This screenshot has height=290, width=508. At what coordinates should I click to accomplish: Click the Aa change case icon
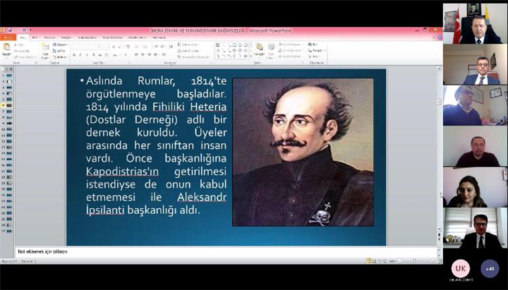(x=115, y=55)
